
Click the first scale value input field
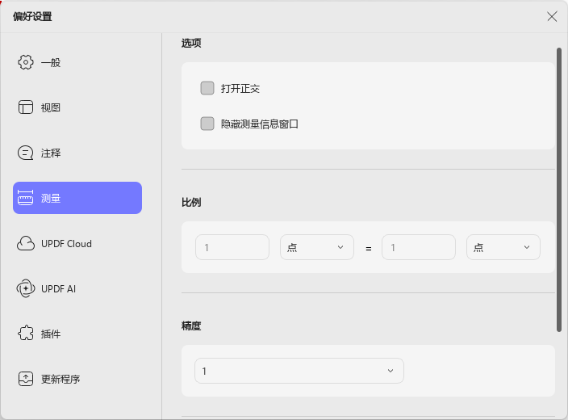tap(232, 247)
